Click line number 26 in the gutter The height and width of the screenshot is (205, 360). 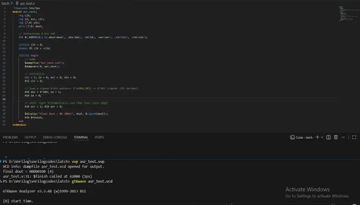pyautogui.click(x=4, y=99)
